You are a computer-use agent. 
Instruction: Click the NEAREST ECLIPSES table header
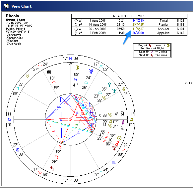[x=129, y=16]
